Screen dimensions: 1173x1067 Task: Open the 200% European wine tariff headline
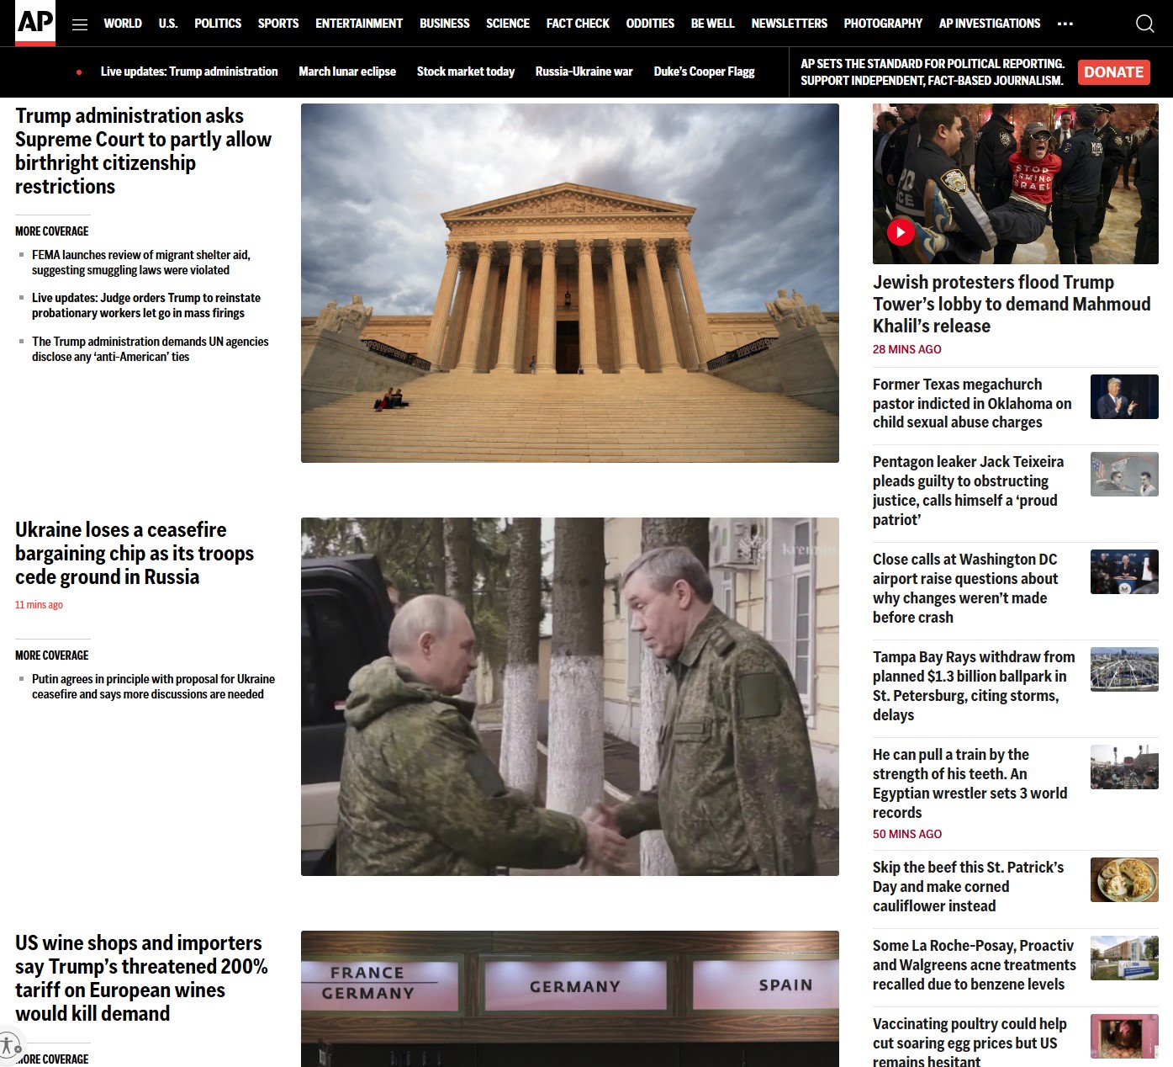[141, 978]
